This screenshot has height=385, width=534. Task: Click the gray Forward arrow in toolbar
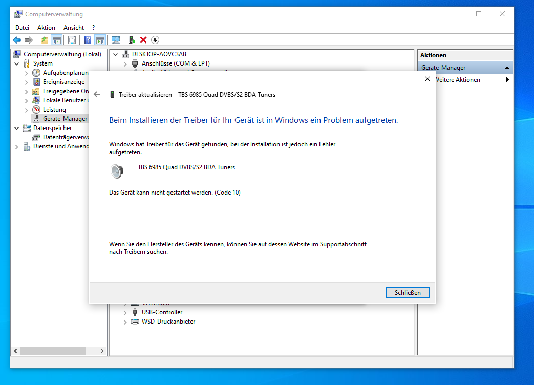pyautogui.click(x=29, y=40)
